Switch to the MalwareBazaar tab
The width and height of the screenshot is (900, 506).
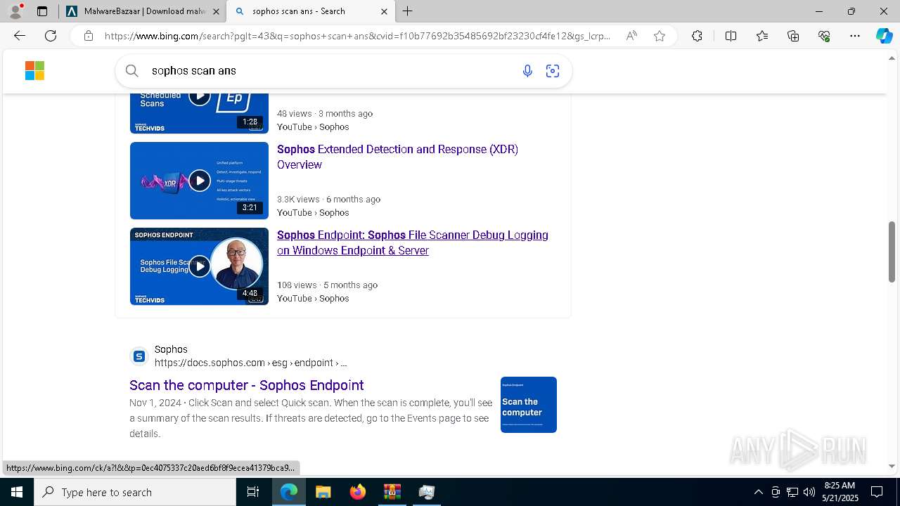(143, 11)
